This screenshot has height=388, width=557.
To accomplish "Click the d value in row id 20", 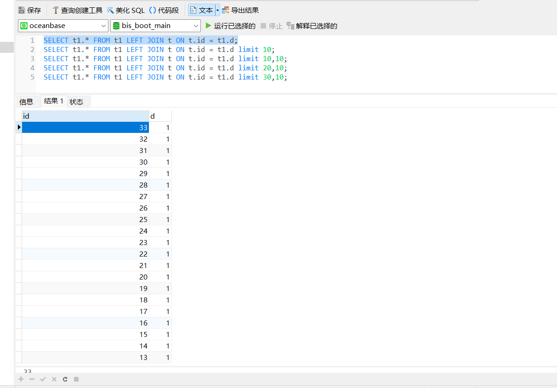I will coord(160,277).
